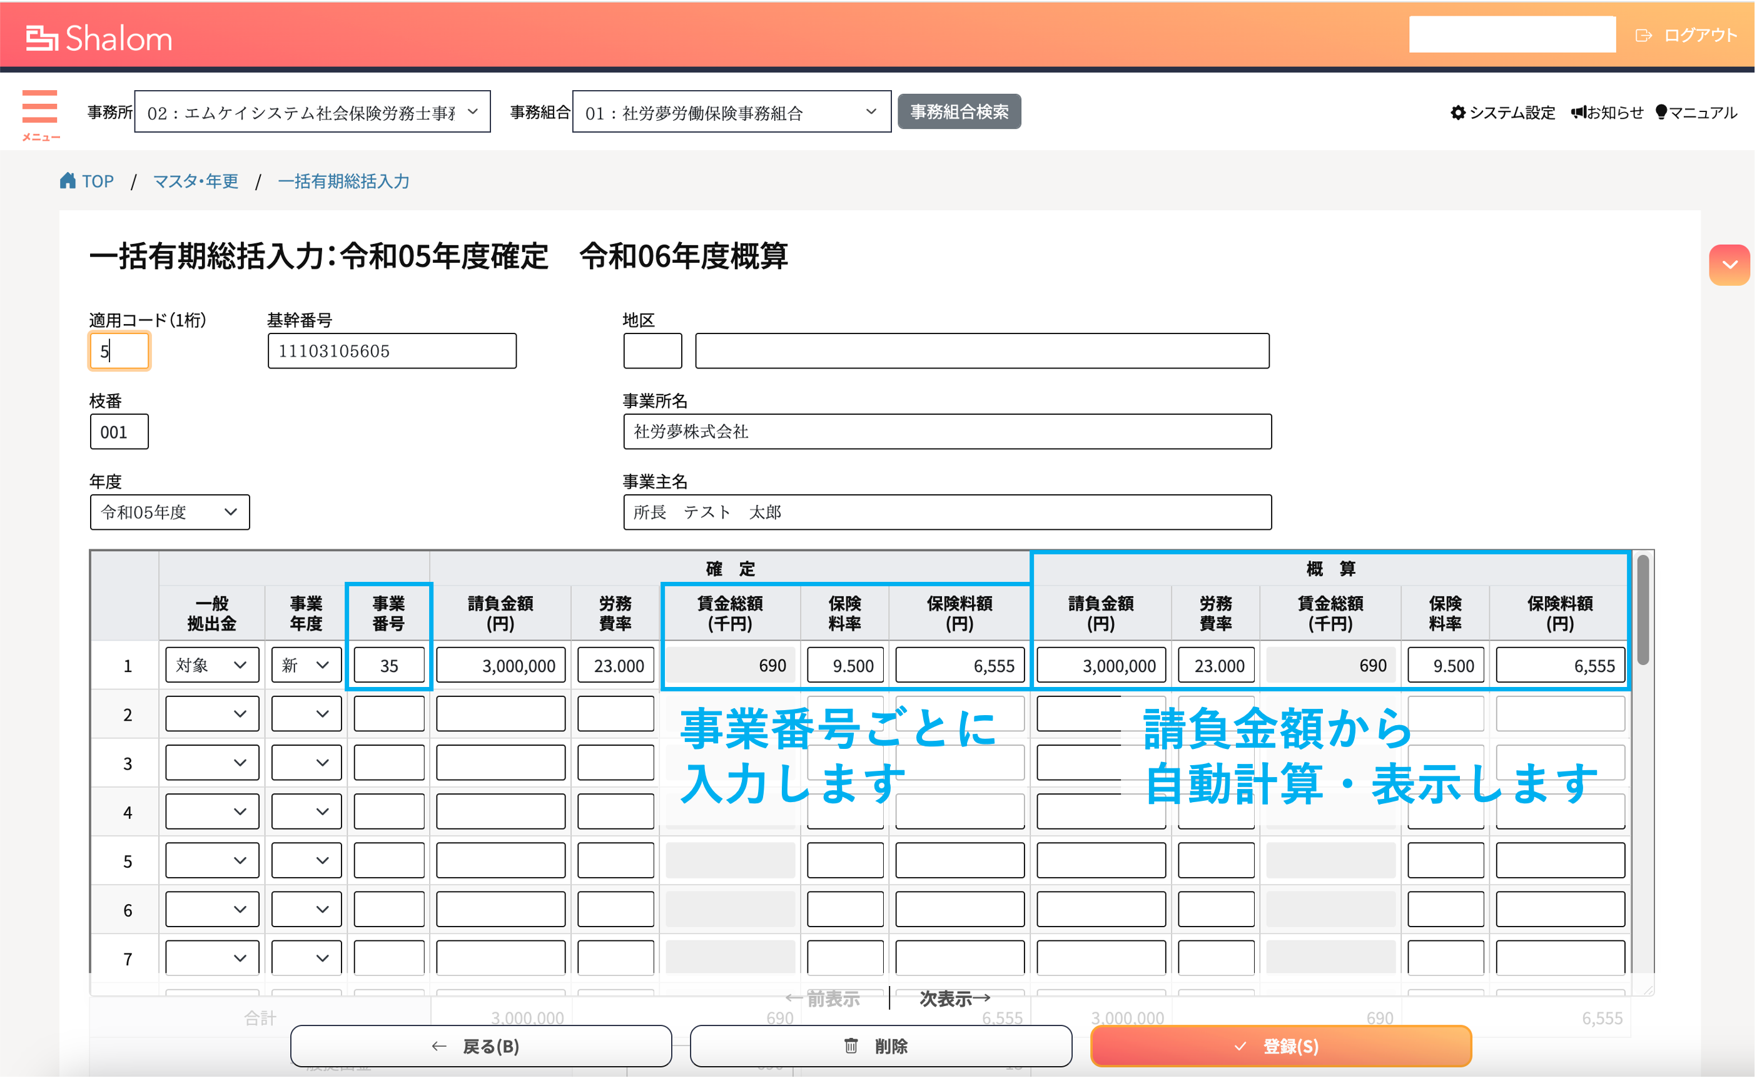Image resolution: width=1757 pixels, height=1078 pixels.
Task: Click row 2 事業番号 field
Action: [x=389, y=714]
